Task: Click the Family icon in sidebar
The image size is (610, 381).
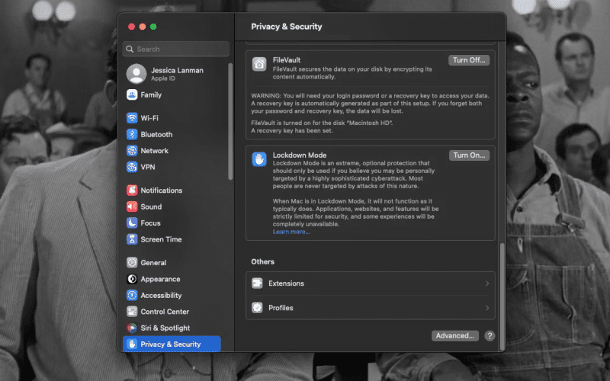Action: (132, 94)
